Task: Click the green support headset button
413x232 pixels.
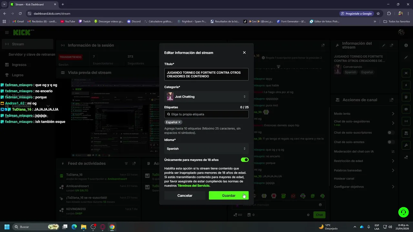Action: tap(403, 212)
